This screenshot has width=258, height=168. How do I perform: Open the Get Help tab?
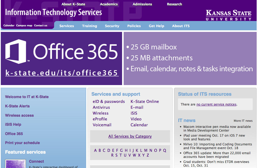coord(156,26)
